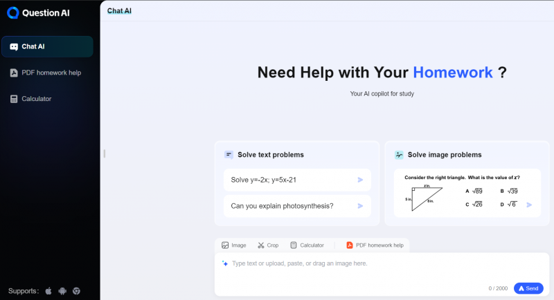Click the PDF document icon in the sidebar
Viewport: 554px width, 300px height.
(14, 73)
